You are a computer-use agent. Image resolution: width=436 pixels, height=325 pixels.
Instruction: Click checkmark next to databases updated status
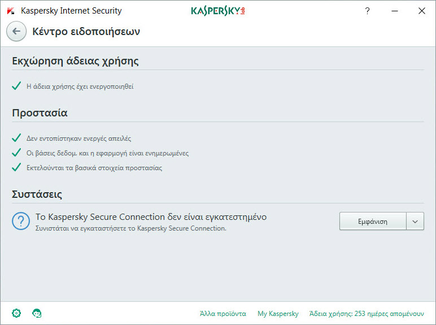click(x=16, y=153)
